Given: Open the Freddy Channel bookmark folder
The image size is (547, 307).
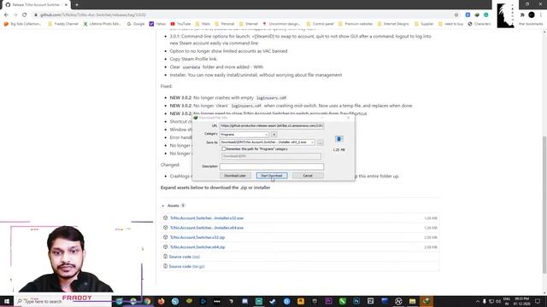Looking at the screenshot, I should [63, 24].
